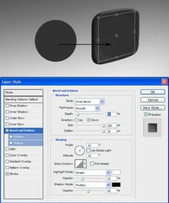Viewport: 169px width, 203px height.
Task: Click the black Shadow Mode color swatch
Action: click(116, 185)
